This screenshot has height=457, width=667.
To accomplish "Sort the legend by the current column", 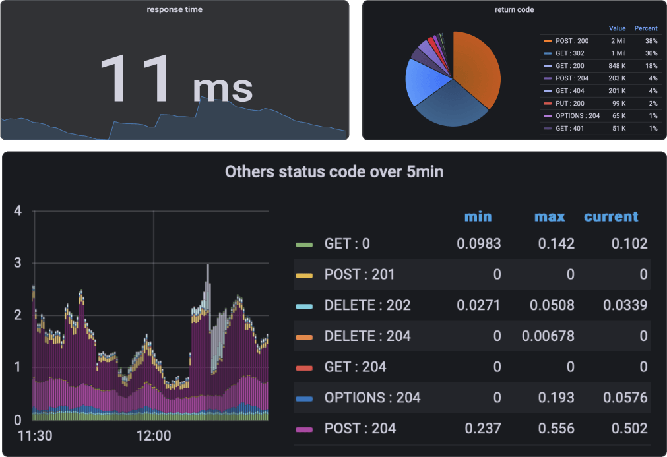I will coord(611,216).
